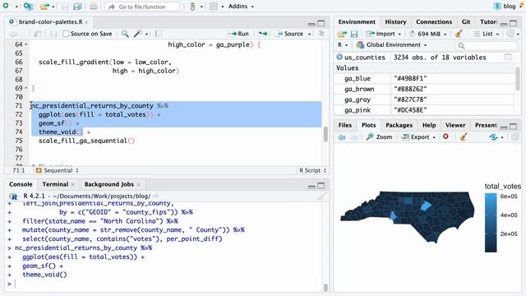Refresh the Environment pane list

coord(510,34)
